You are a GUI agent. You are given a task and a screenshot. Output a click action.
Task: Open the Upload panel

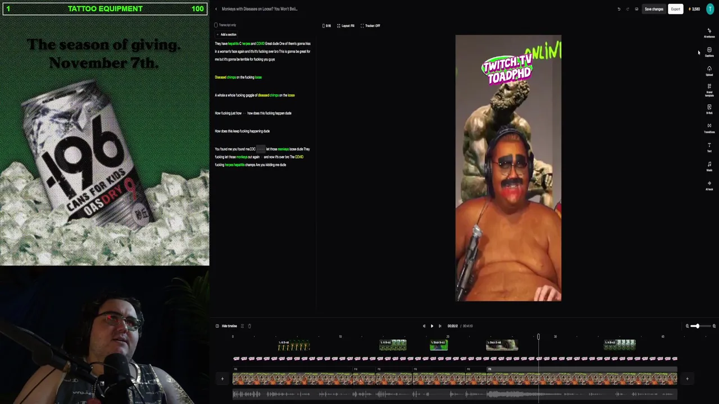click(709, 71)
